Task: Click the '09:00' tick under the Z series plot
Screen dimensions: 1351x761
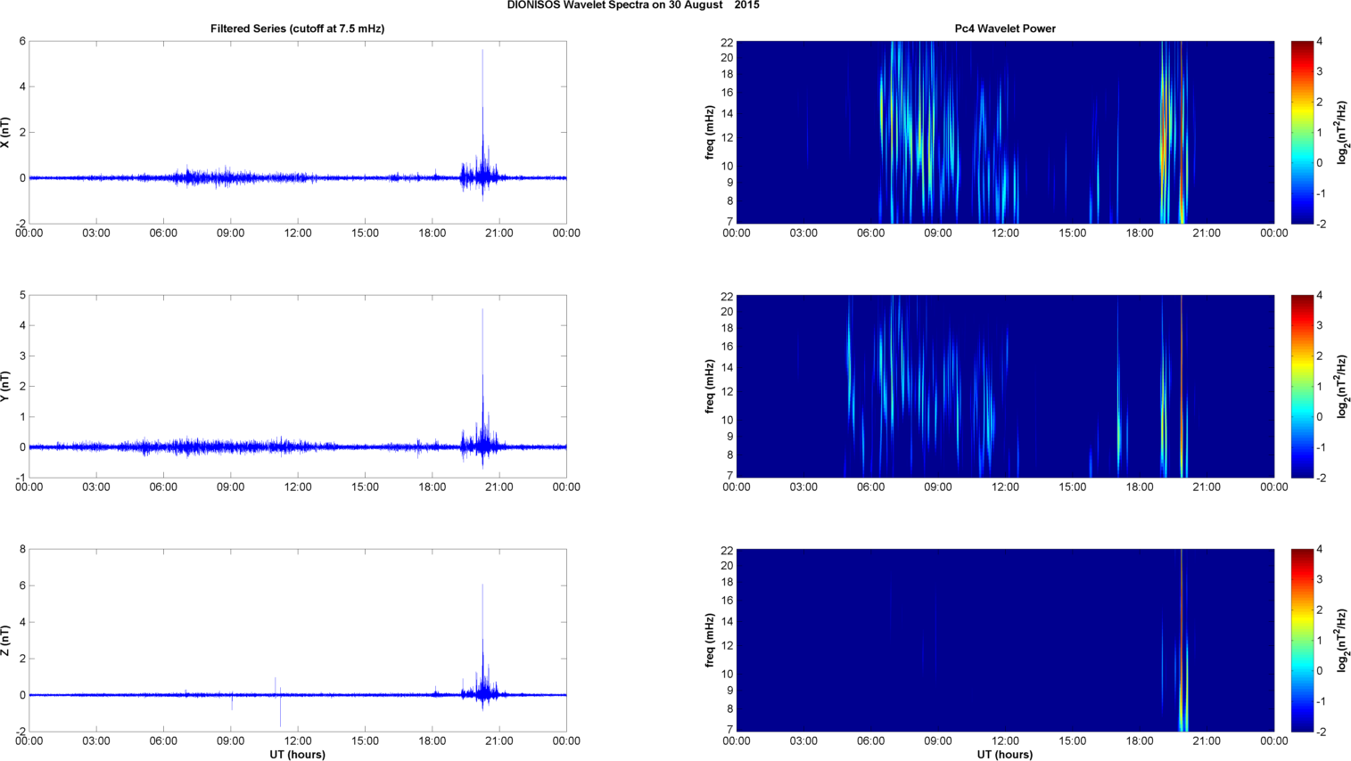Action: click(x=231, y=741)
